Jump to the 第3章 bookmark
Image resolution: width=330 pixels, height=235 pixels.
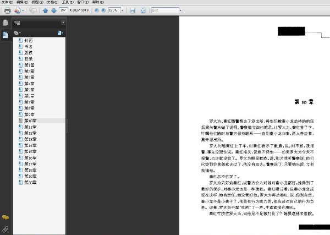29,77
